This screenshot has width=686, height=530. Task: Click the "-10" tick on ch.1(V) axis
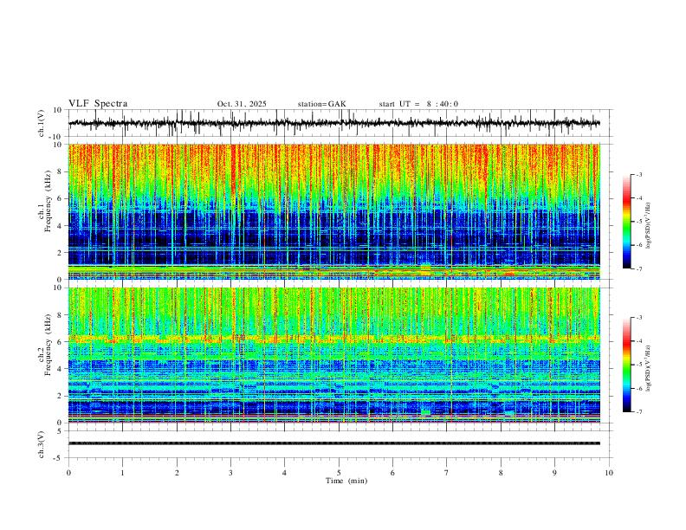tap(56, 137)
